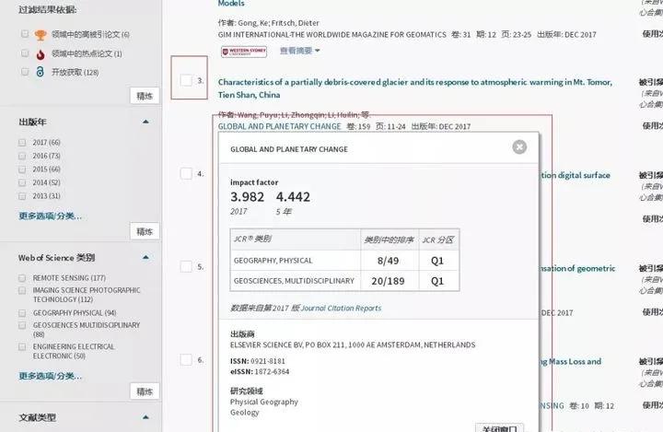The height and width of the screenshot is (432, 663).
Task: Expand the 查看摘要 abstract dropdown
Action: [x=300, y=51]
